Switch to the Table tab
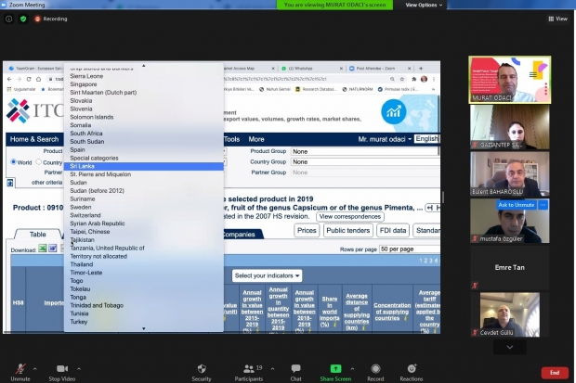 tap(38, 235)
